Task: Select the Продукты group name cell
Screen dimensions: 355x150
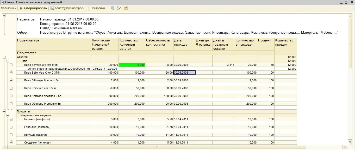Action: coord(54,111)
